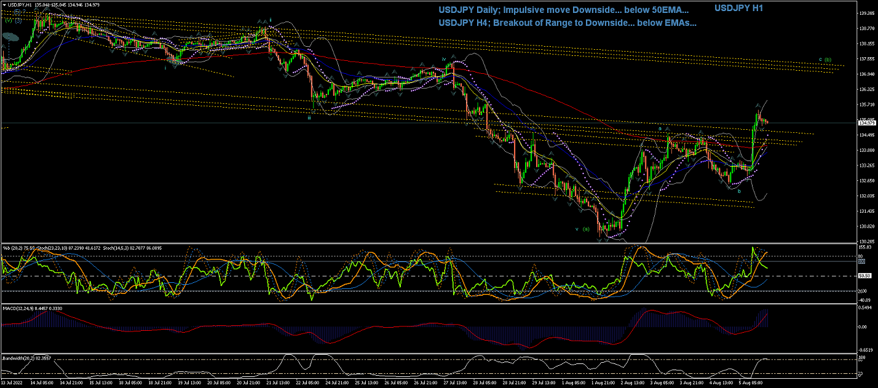The image size is (878, 388).
Task: Click the 'v (a)' wave label near the low
Action: (582, 229)
